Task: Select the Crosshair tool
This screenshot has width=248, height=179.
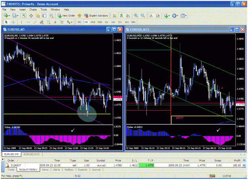Action: (x=13, y=22)
